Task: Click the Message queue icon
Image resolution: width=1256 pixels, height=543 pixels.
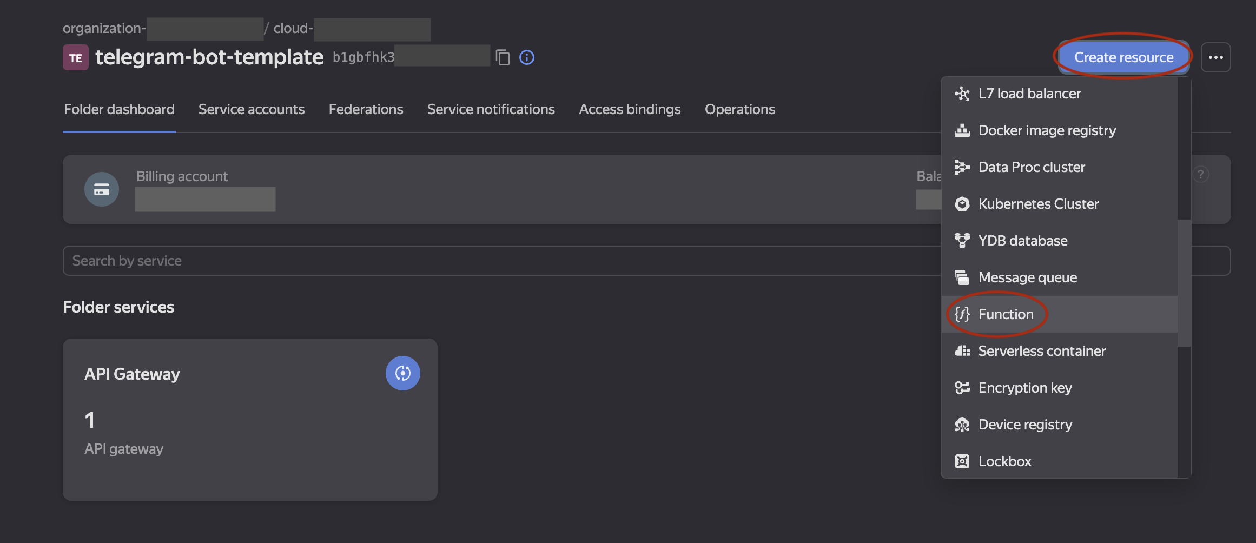Action: (962, 277)
